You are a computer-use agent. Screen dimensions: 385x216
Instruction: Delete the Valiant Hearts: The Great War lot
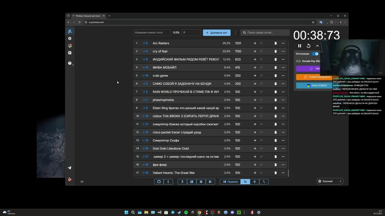pos(276,173)
